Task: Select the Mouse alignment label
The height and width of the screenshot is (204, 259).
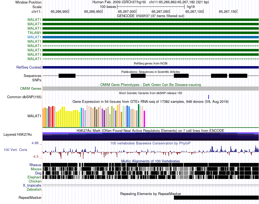Action: click(x=36, y=169)
